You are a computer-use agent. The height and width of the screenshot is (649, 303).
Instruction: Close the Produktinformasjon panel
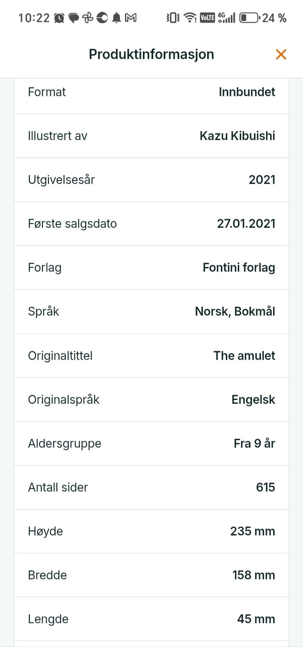(281, 54)
